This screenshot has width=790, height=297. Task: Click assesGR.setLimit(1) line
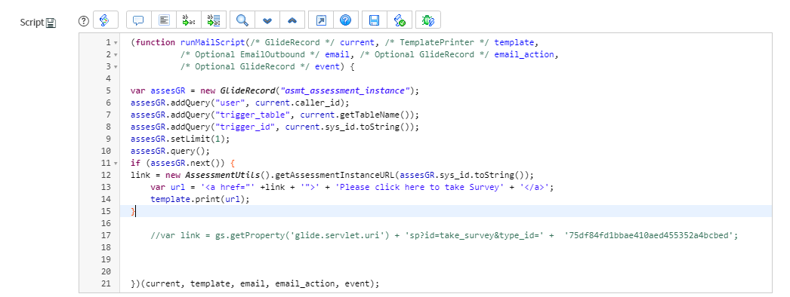click(180, 139)
